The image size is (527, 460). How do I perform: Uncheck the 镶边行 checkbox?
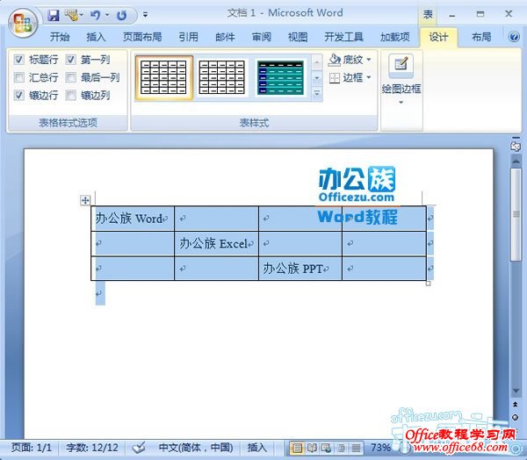(18, 96)
